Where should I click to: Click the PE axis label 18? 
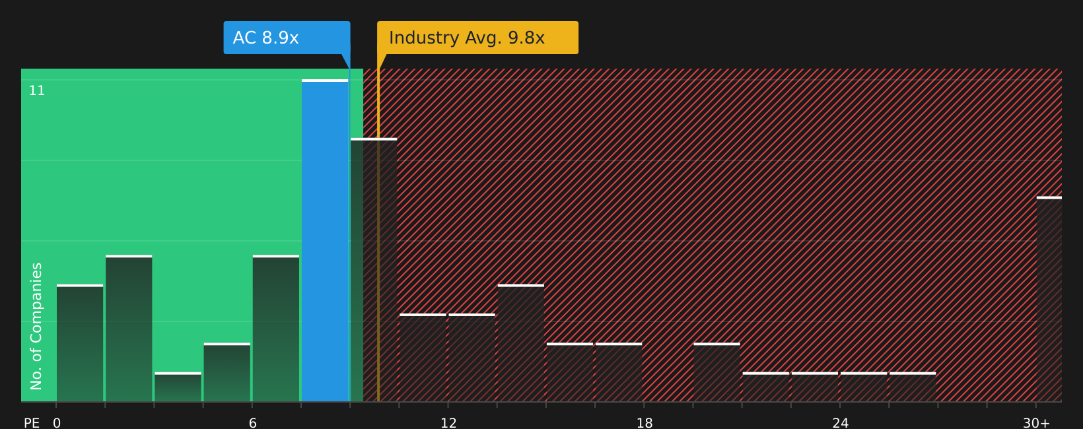pos(645,422)
